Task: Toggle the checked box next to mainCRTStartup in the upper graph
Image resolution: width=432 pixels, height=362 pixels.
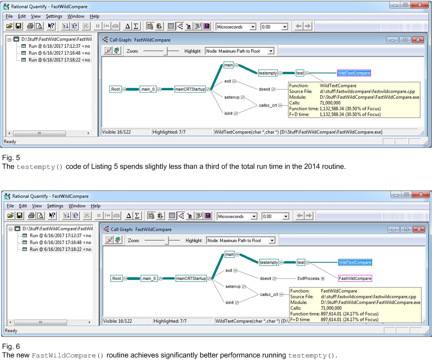Action: [208, 89]
